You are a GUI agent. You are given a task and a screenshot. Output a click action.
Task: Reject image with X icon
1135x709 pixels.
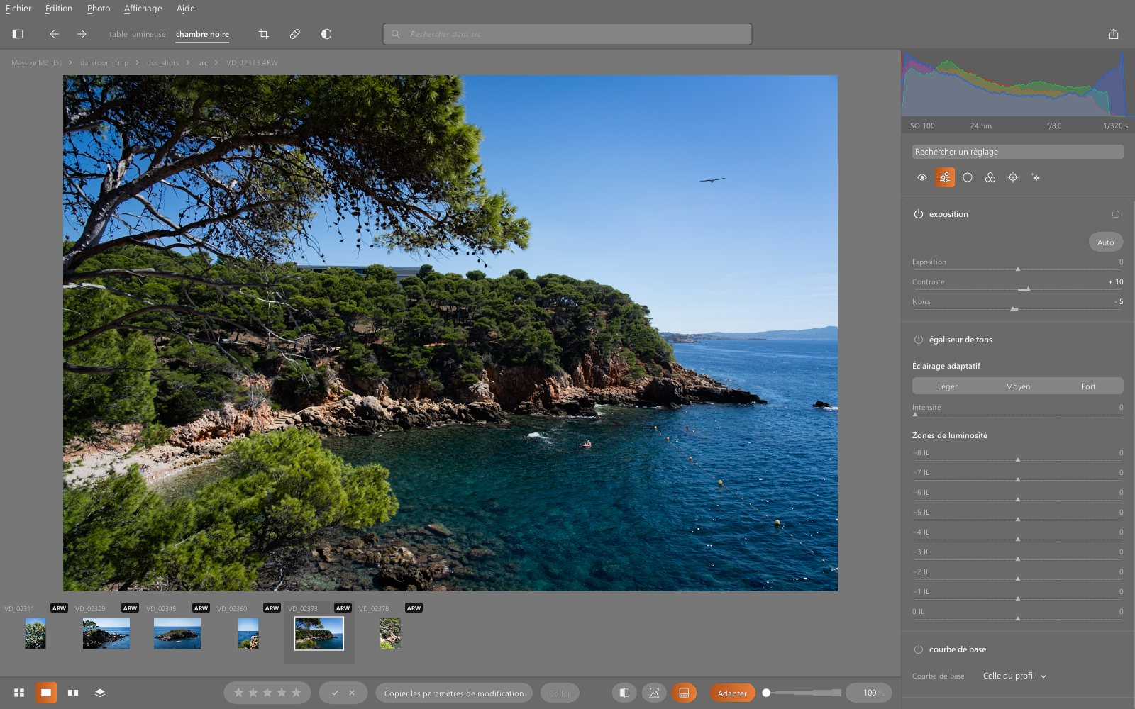pos(352,693)
